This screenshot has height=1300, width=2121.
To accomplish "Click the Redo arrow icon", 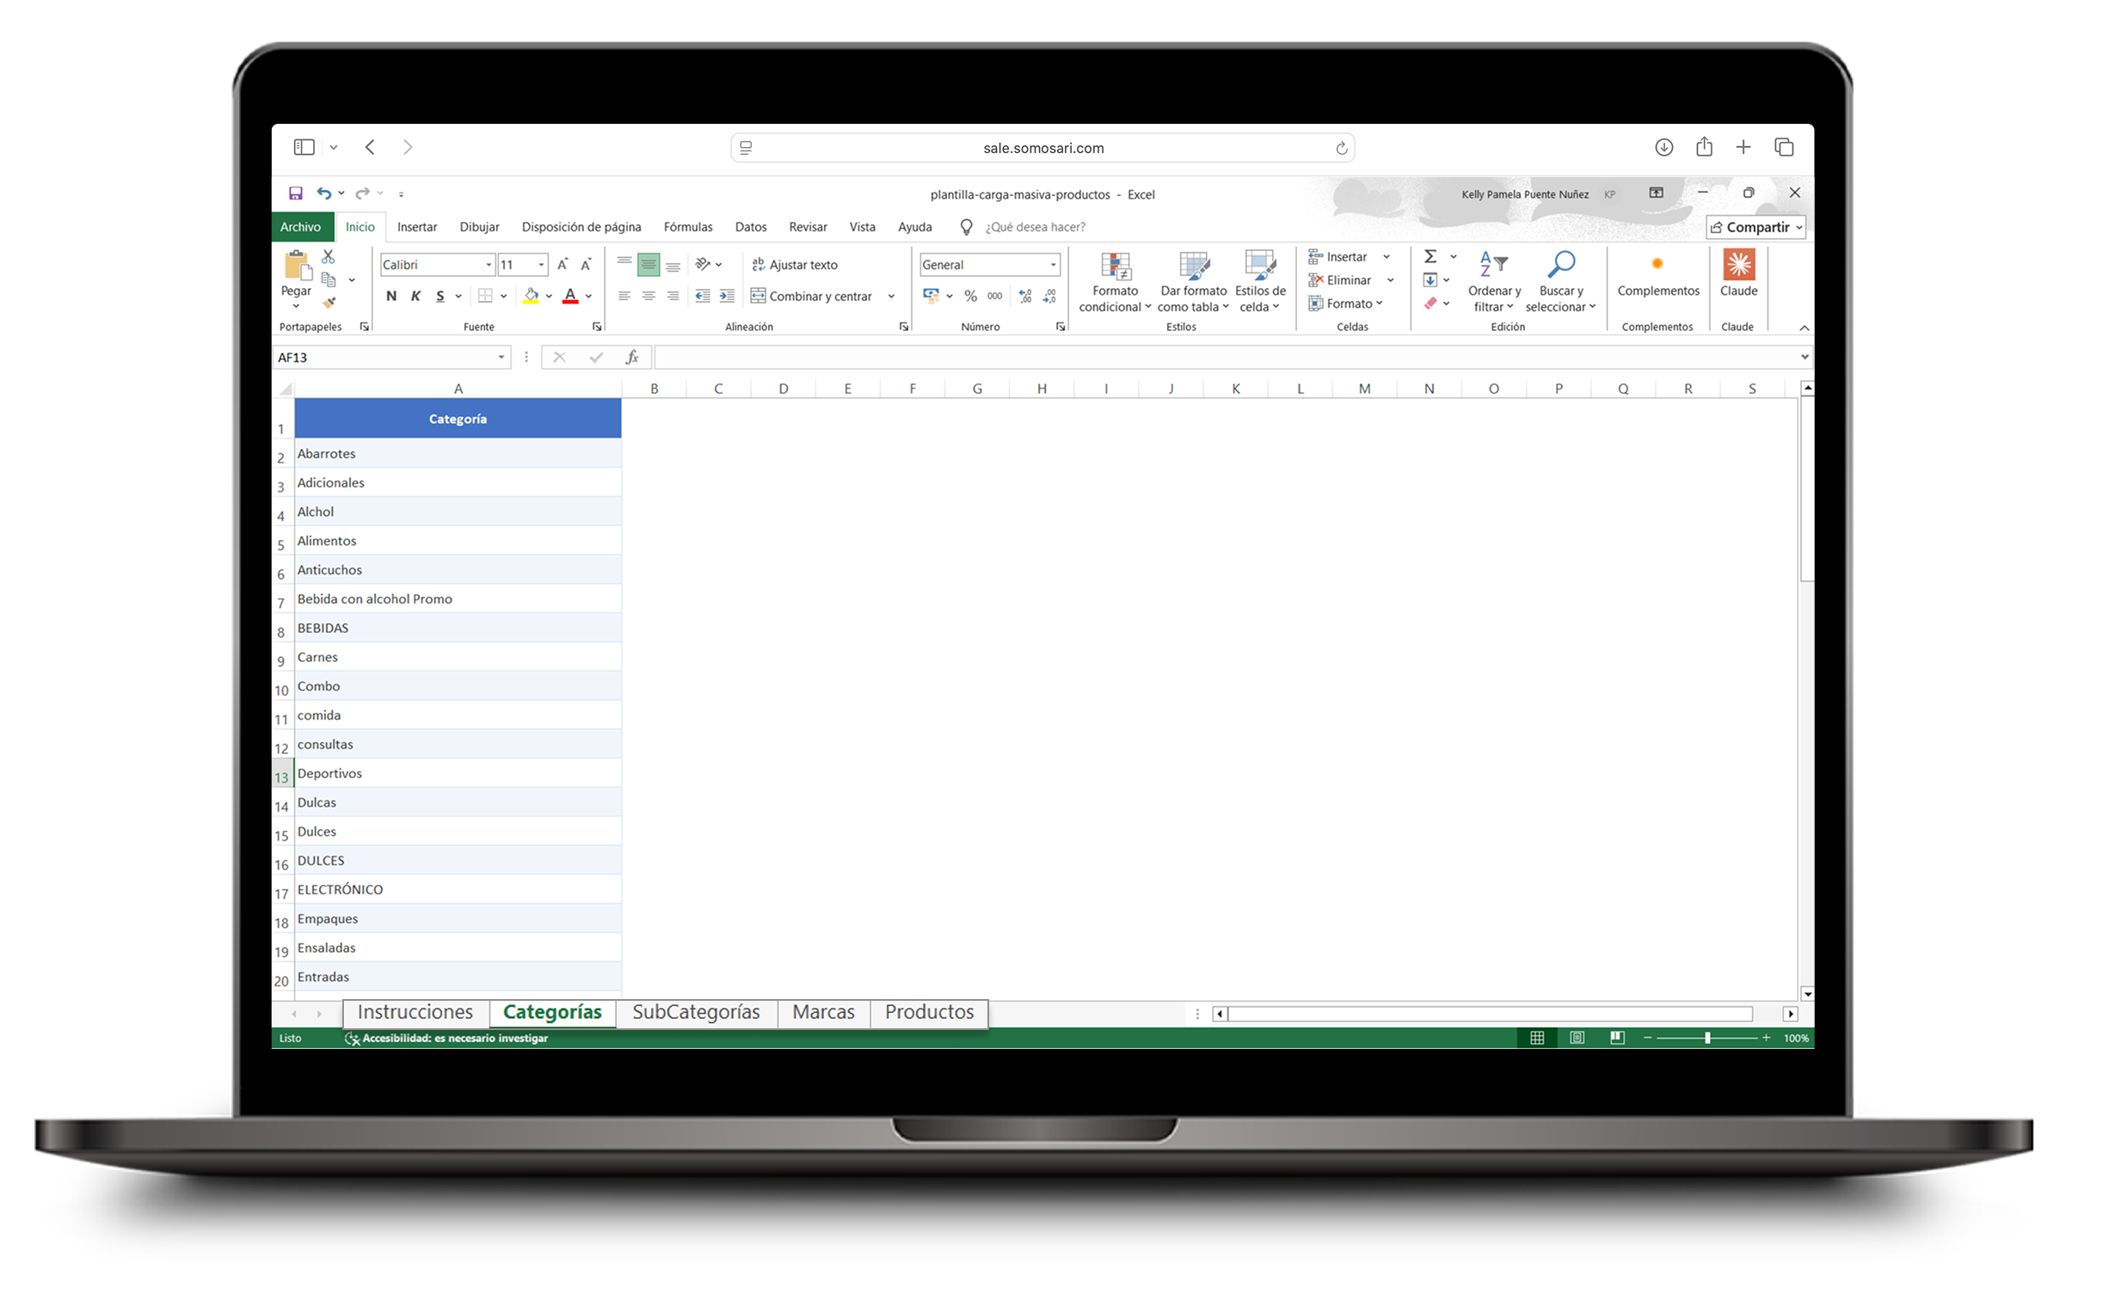I will [x=362, y=193].
